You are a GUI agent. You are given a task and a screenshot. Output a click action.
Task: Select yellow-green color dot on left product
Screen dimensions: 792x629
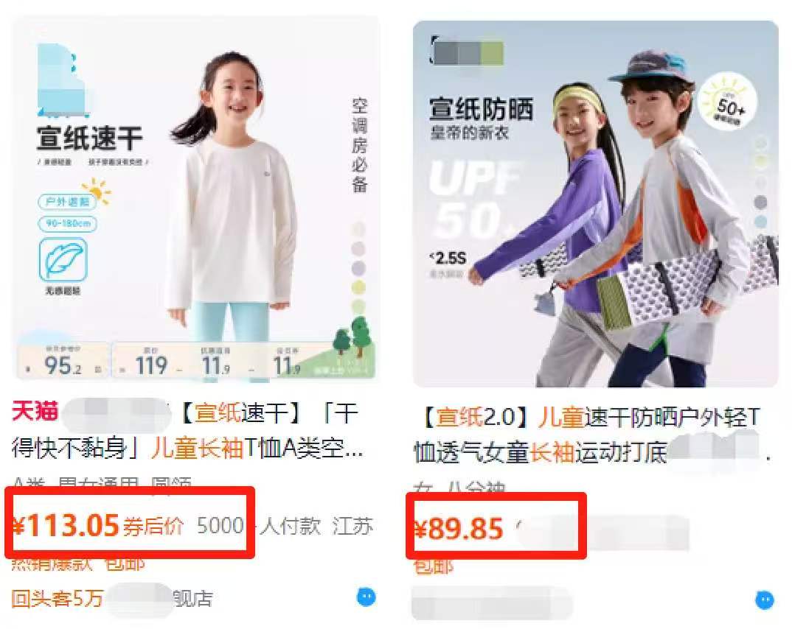coord(358,287)
